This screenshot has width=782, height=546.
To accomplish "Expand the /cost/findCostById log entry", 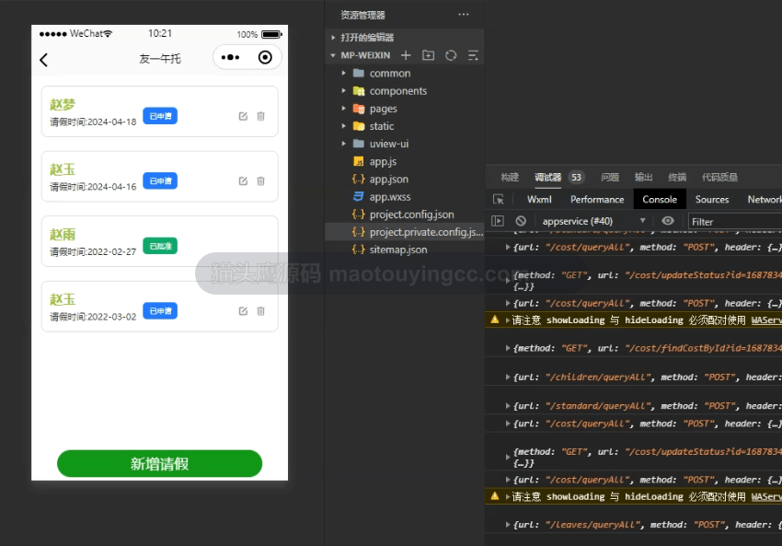I will tap(508, 348).
